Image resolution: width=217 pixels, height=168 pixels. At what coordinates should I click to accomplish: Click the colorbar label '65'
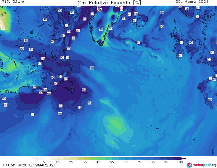point(126,162)
